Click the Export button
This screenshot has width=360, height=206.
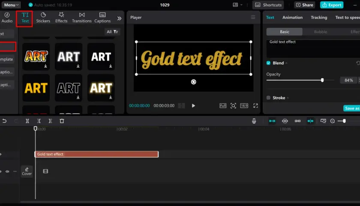tap(332, 5)
